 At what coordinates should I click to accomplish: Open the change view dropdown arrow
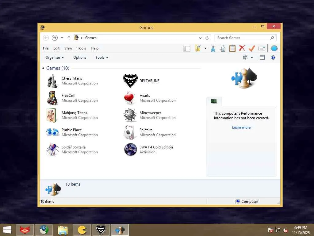252,57
